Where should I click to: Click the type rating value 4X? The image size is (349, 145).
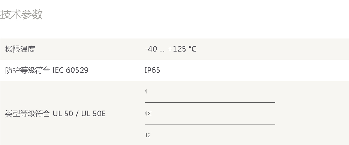(148, 114)
